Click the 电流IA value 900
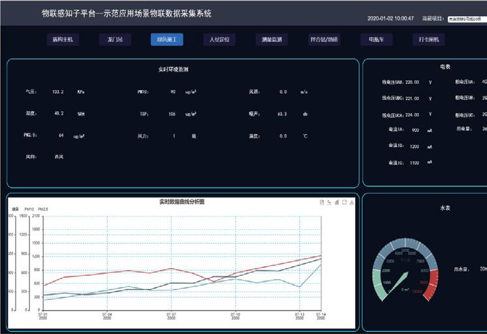This screenshot has height=334, width=487. [415, 130]
